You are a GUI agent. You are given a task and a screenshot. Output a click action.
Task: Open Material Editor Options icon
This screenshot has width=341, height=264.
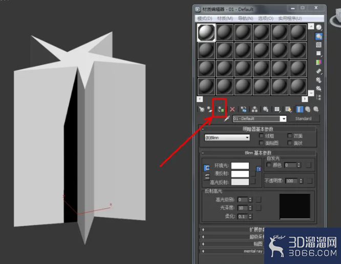319,80
